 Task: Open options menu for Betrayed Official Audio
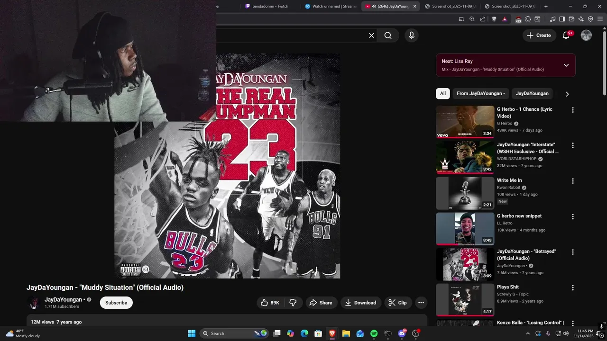click(572, 252)
